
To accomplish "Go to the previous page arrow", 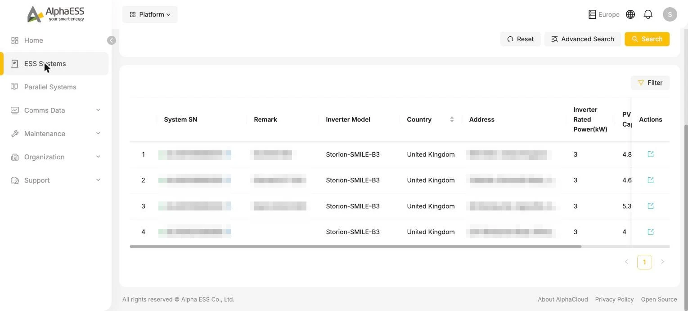I will pos(626,262).
